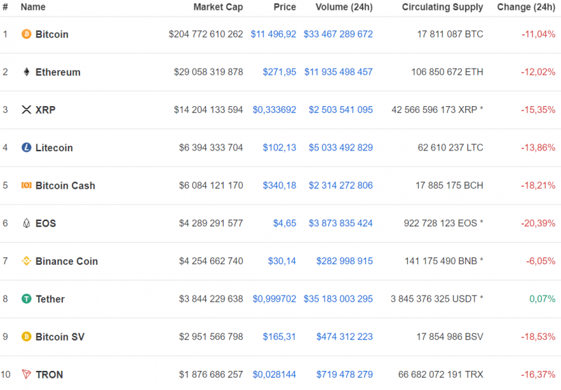
Task: Click TRON price $0,028144 link
Action: click(x=274, y=374)
